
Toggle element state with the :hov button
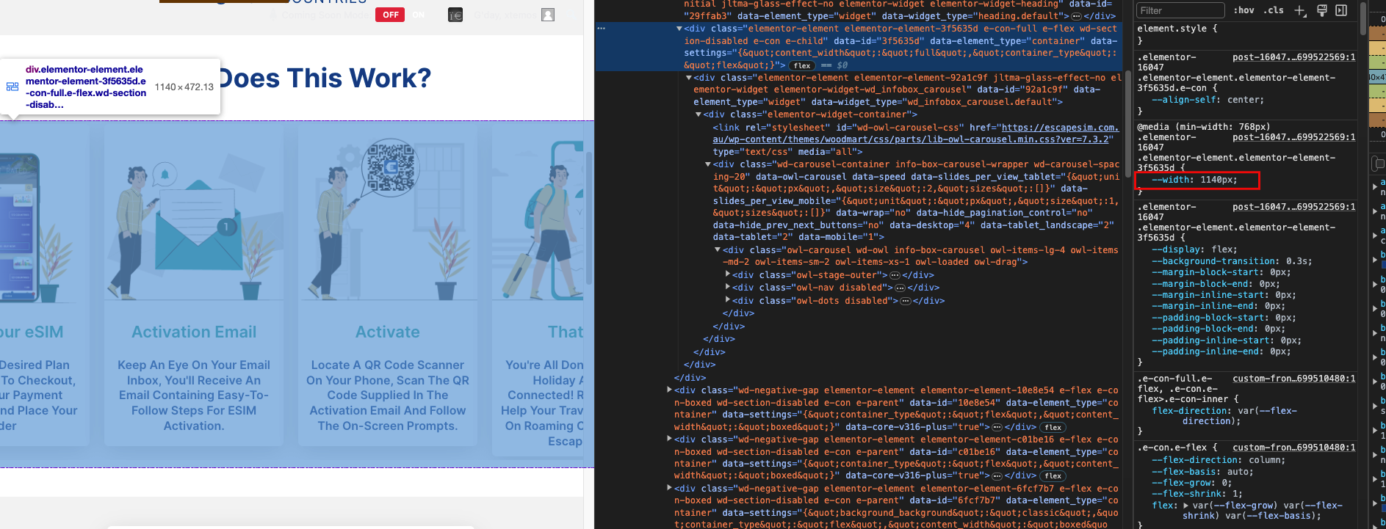1244,10
